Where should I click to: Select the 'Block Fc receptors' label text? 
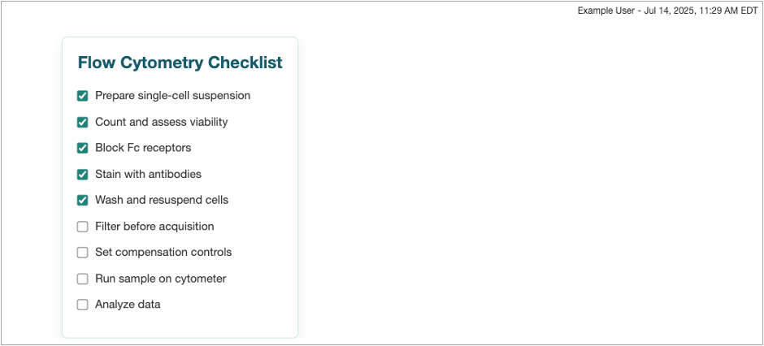point(143,148)
